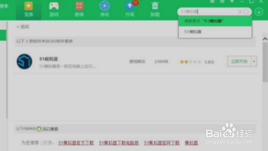Click the red 11 upgrade badge
The width and height of the screenshot is (268, 151).
[x=135, y=3]
